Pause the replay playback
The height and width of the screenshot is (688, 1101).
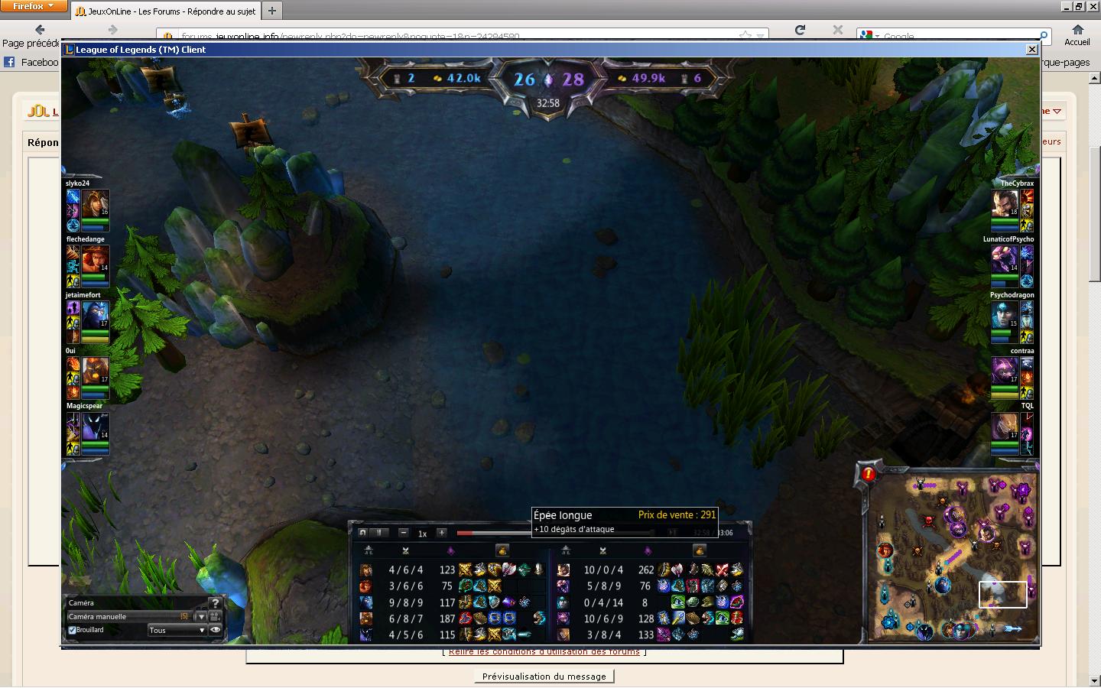coord(379,533)
